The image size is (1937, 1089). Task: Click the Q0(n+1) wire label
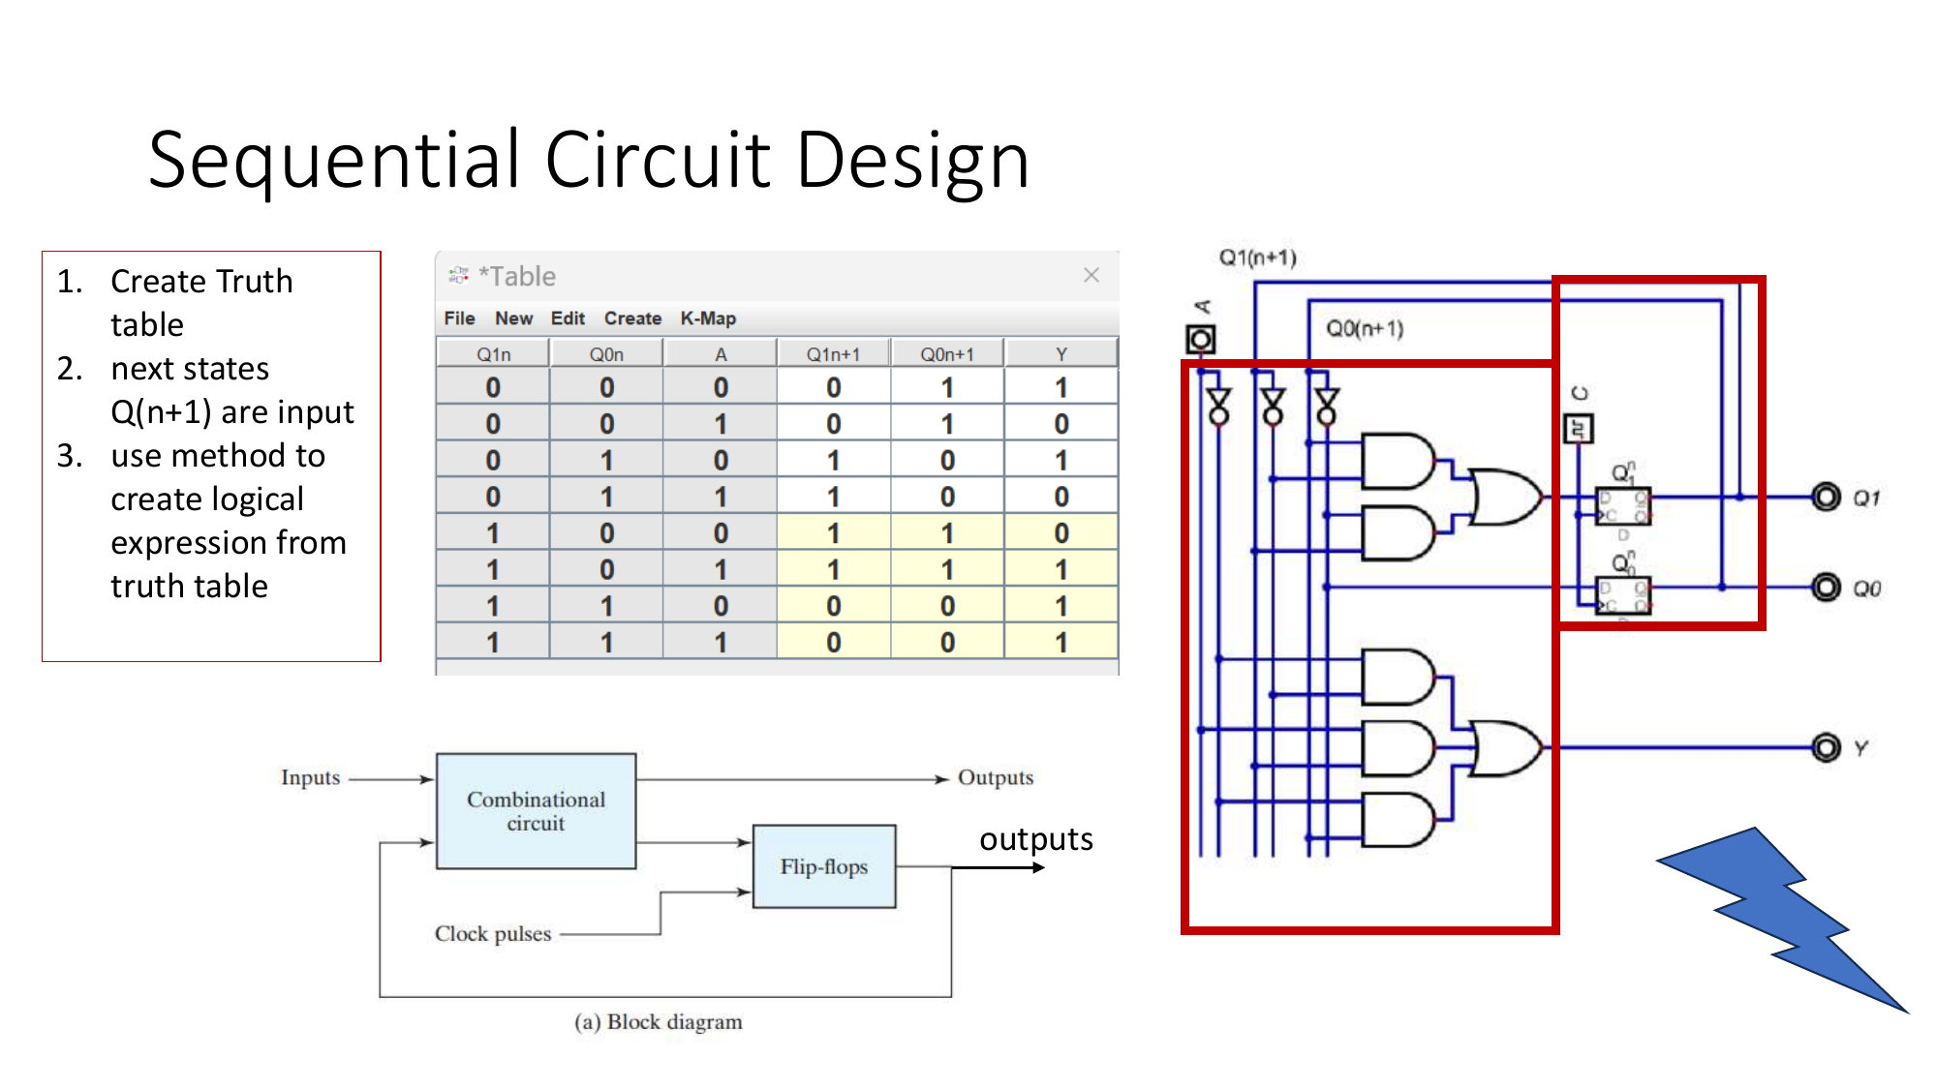tap(1365, 329)
